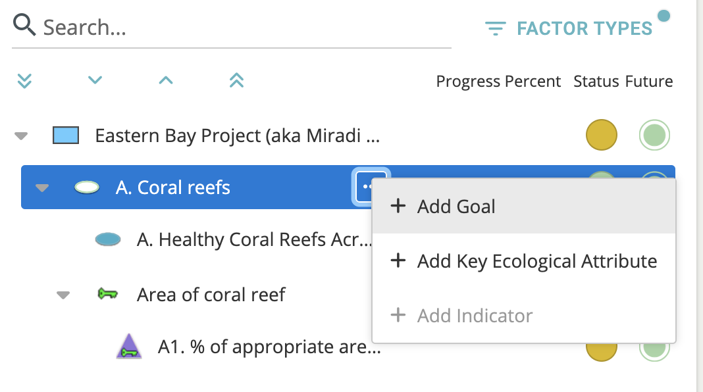Click into the Search field
The width and height of the screenshot is (703, 392).
[244, 28]
